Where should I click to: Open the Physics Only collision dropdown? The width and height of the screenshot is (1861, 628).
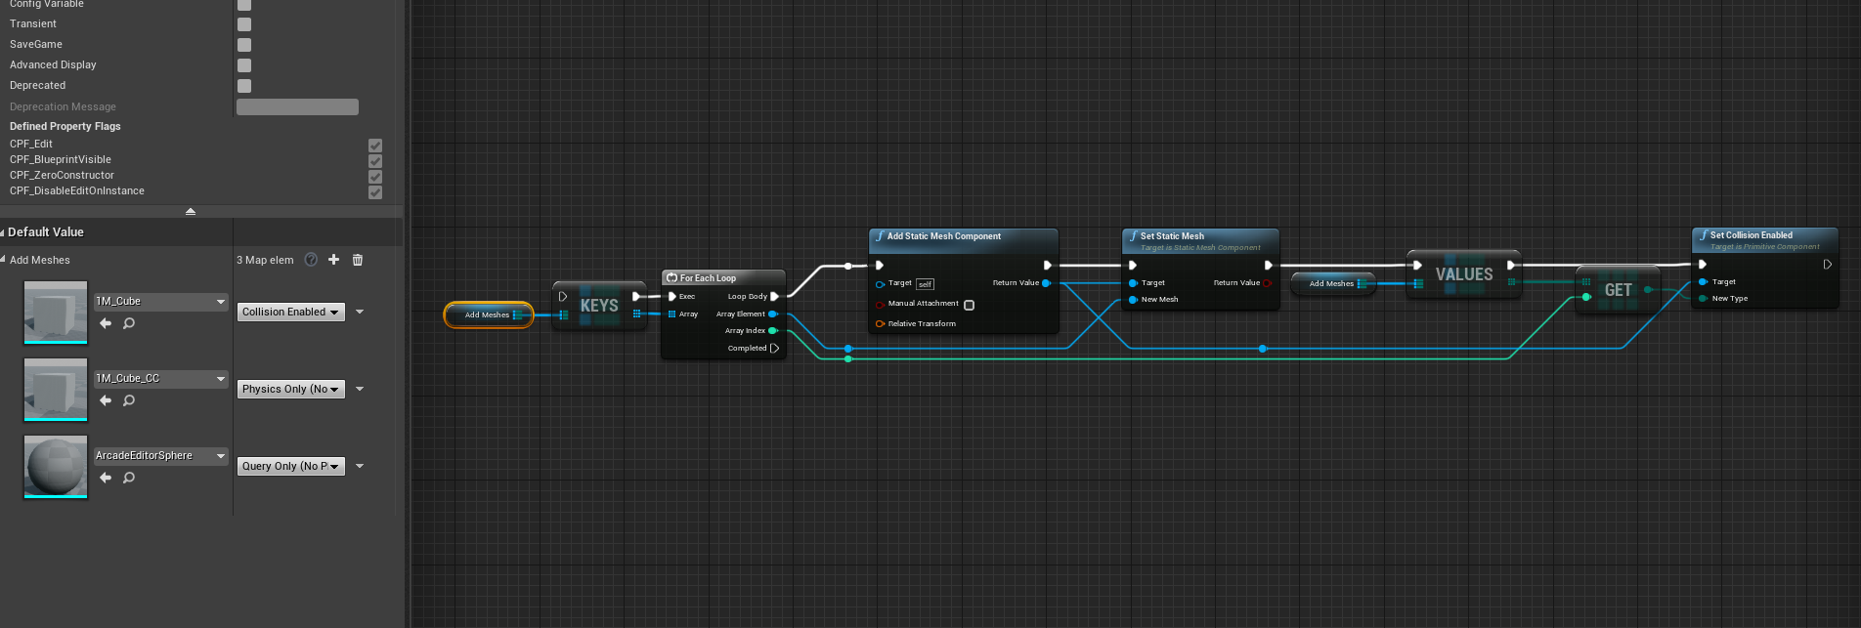[x=291, y=389]
